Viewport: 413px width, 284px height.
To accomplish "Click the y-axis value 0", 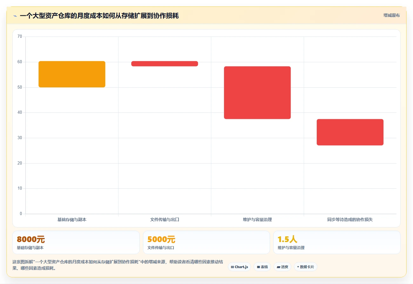I will [21, 214].
